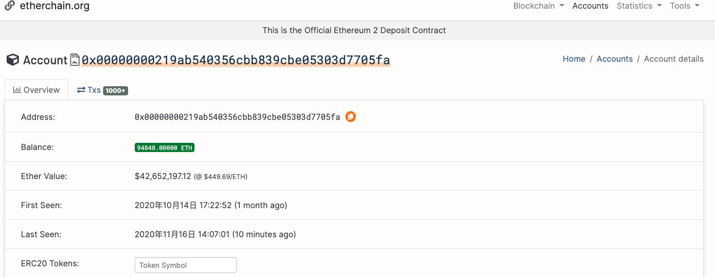Screen dimensions: 715x277
Task: Go to Home via the breadcrumb
Action: [574, 59]
